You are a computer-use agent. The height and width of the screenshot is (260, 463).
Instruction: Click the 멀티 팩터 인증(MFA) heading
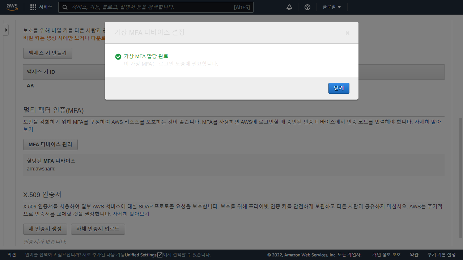(x=54, y=110)
